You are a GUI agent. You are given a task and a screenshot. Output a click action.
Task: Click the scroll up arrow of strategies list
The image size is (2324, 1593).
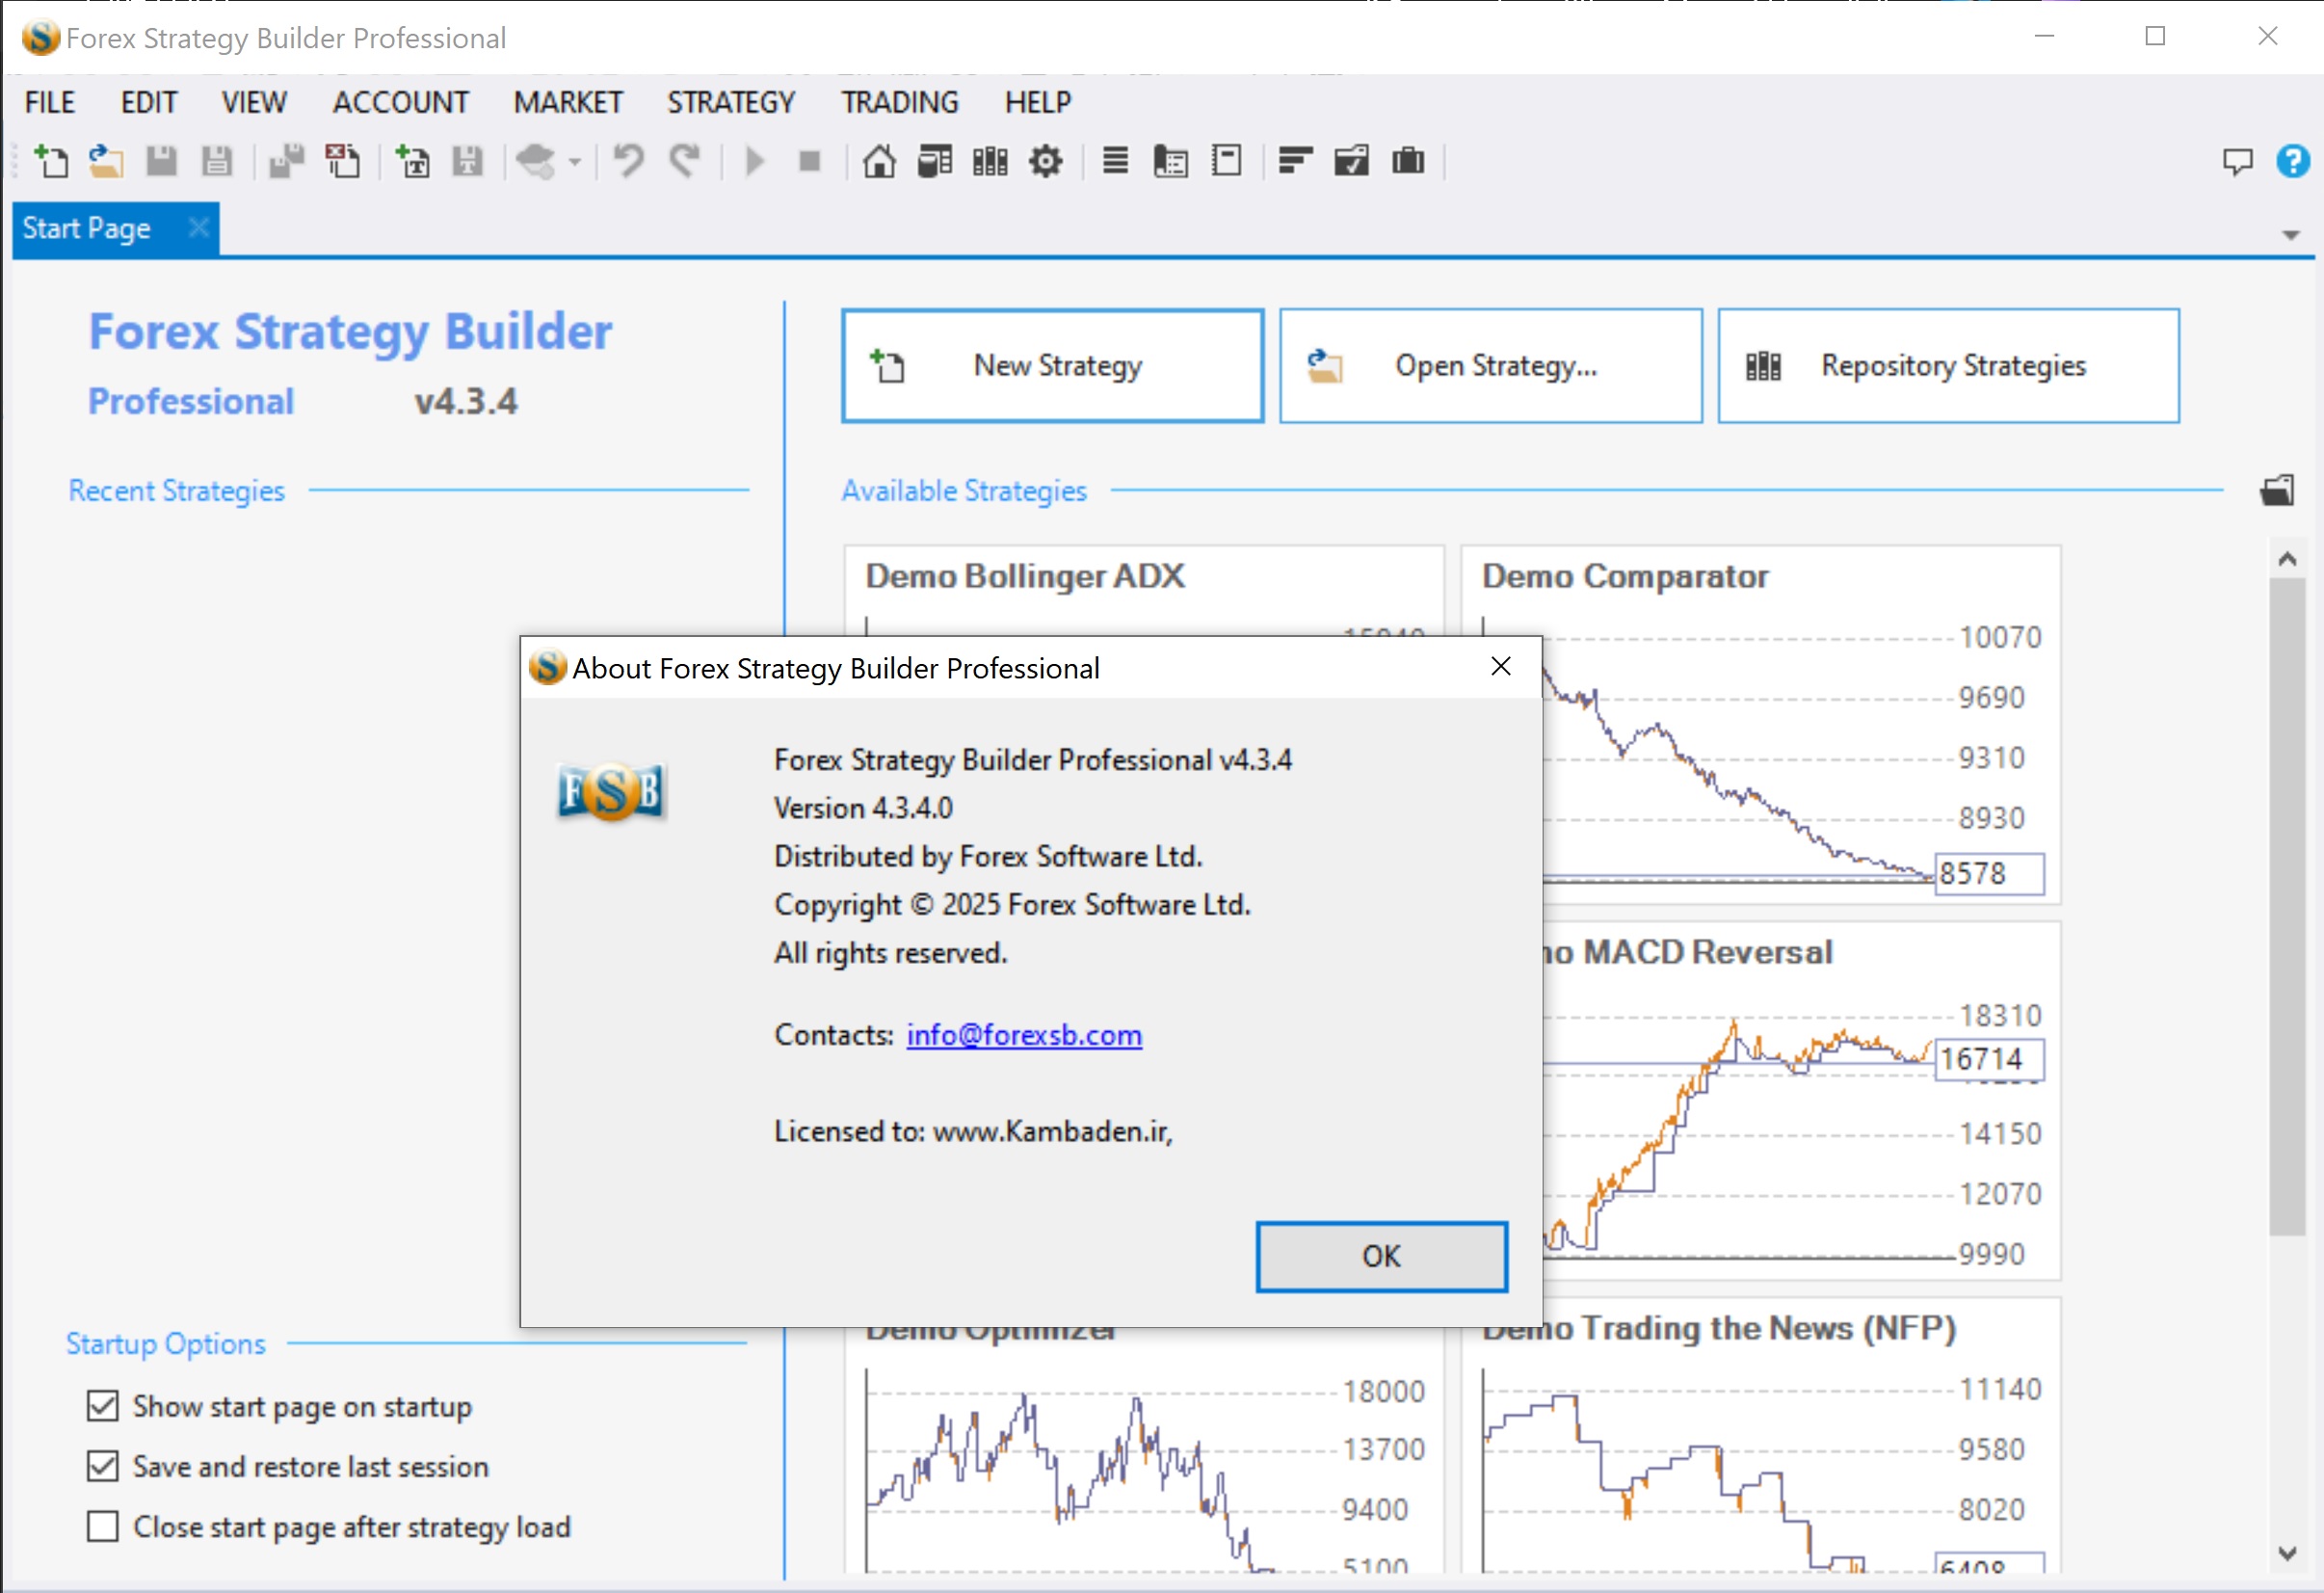[2287, 558]
